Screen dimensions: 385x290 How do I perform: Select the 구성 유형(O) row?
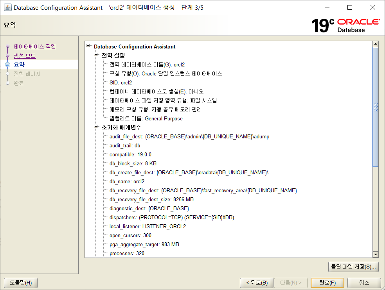point(166,73)
